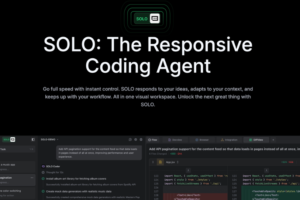This screenshot has height=200, width=300.
Task: Switch to the Flow tab
Action: tap(153, 140)
